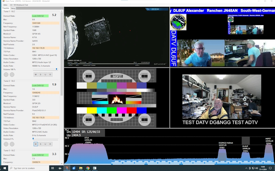Click the blue round app icon on taskbar
The width and height of the screenshot is (275, 171).
74,168
